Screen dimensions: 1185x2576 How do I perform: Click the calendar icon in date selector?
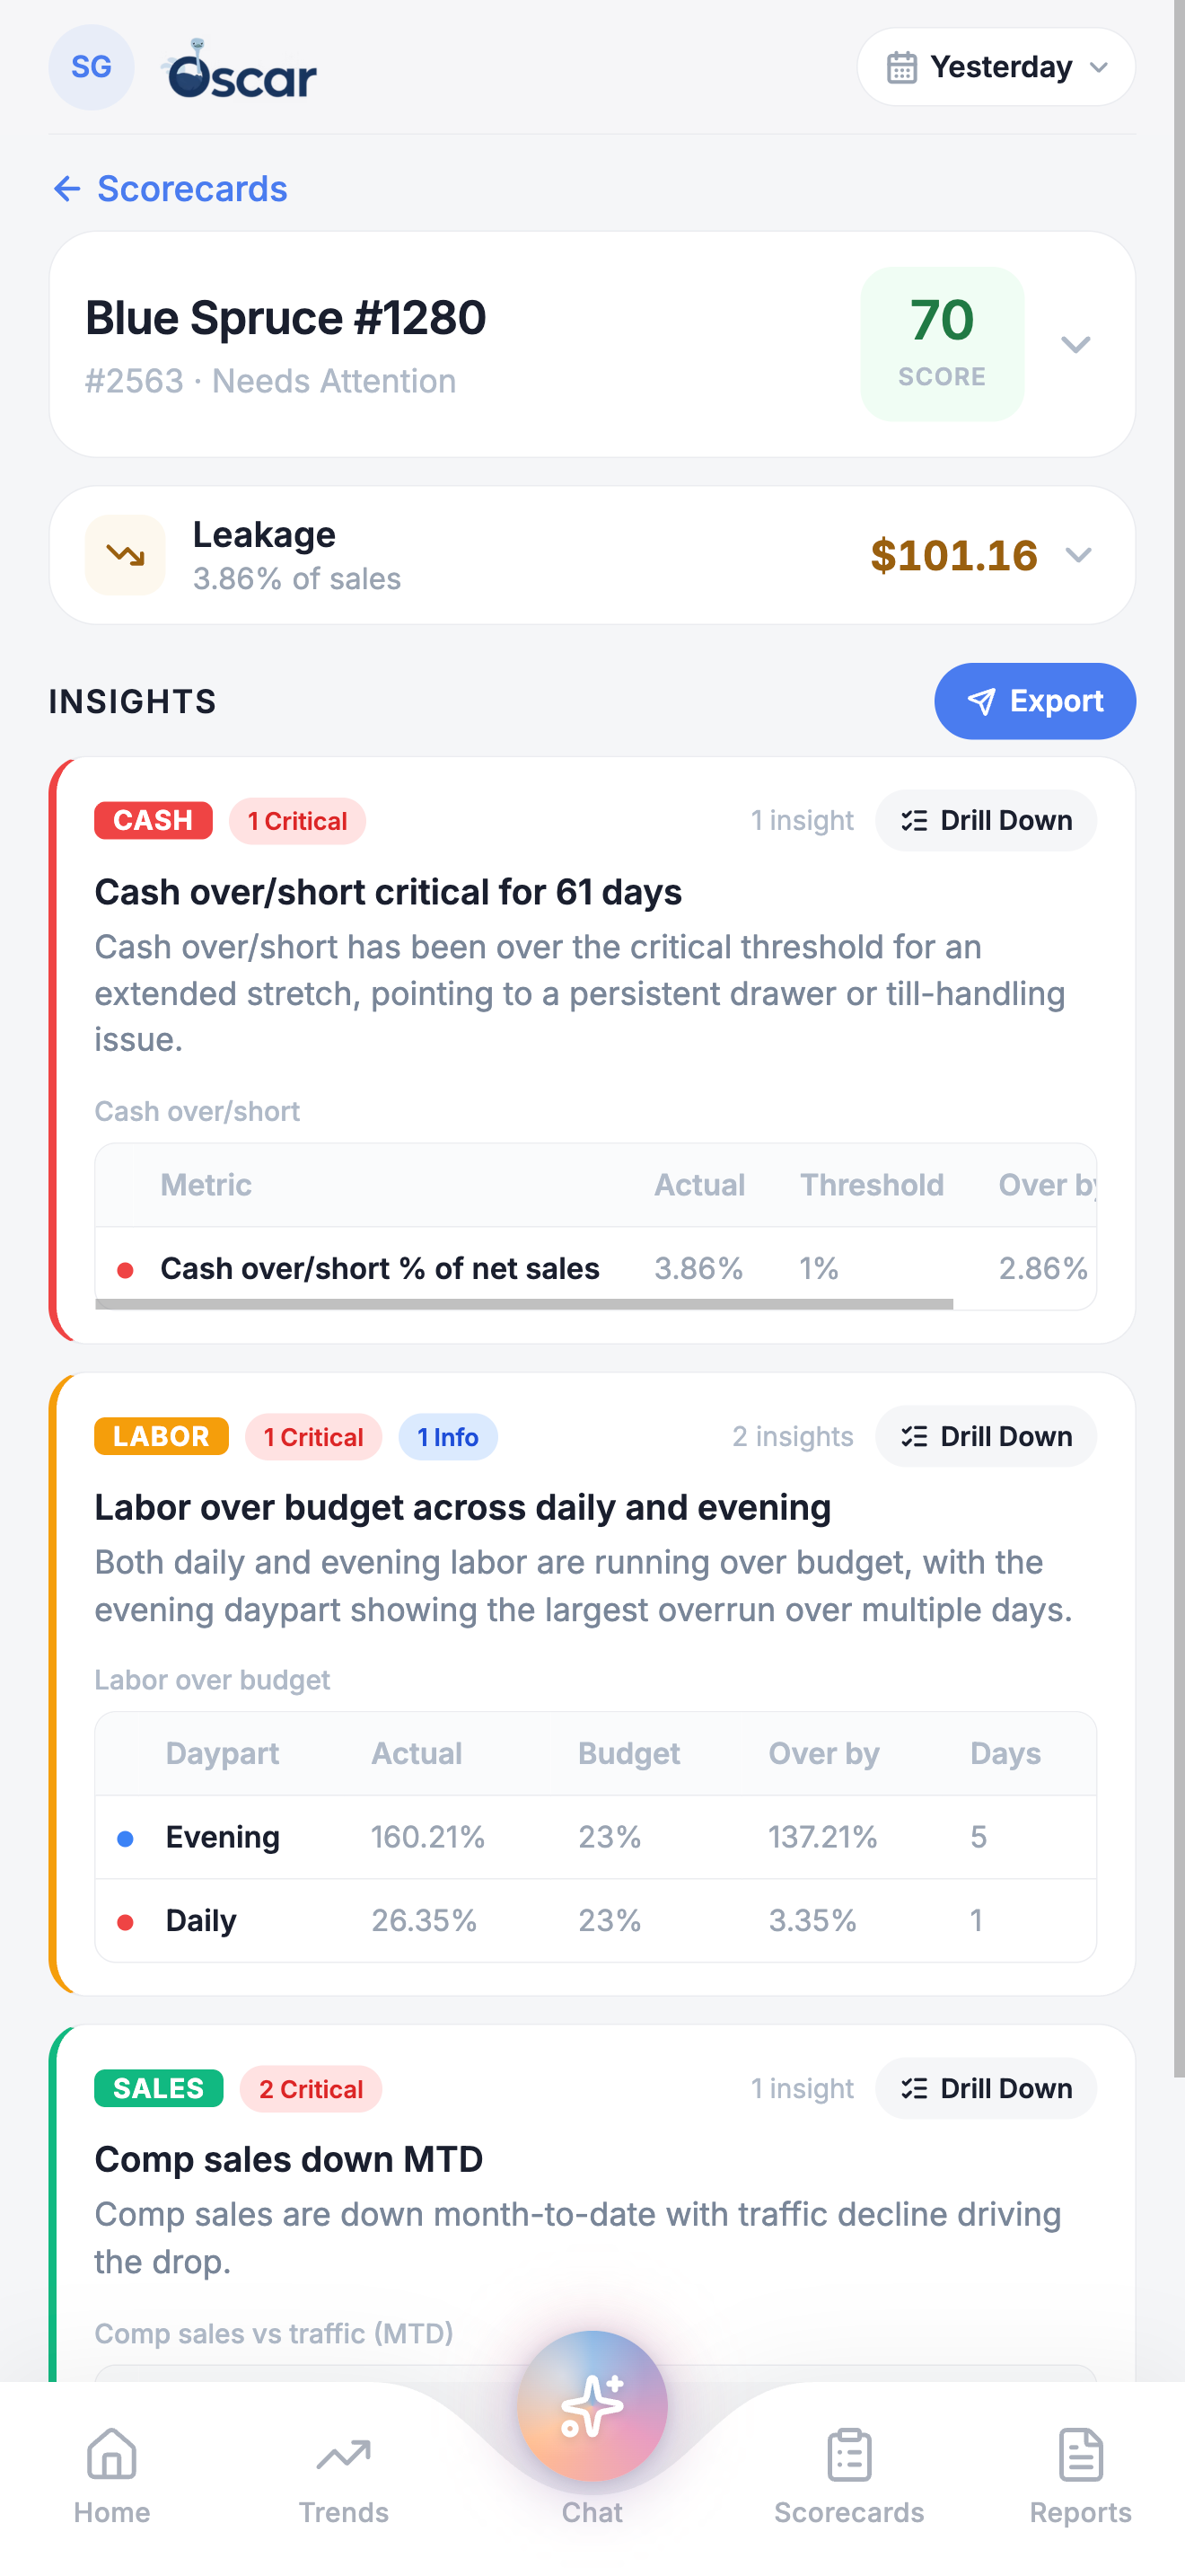901,67
